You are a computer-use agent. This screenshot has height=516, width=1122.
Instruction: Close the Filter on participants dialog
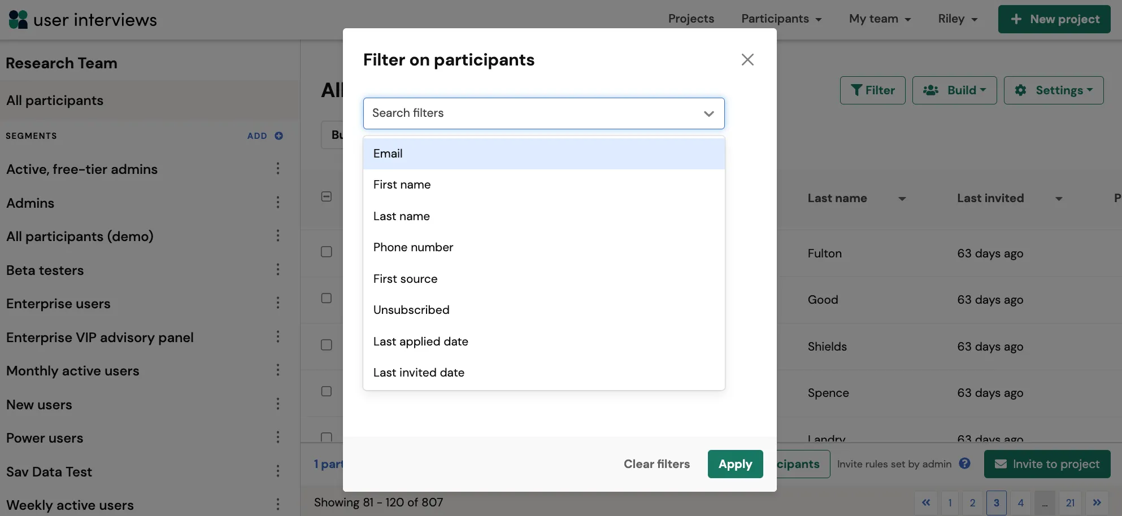(x=747, y=60)
